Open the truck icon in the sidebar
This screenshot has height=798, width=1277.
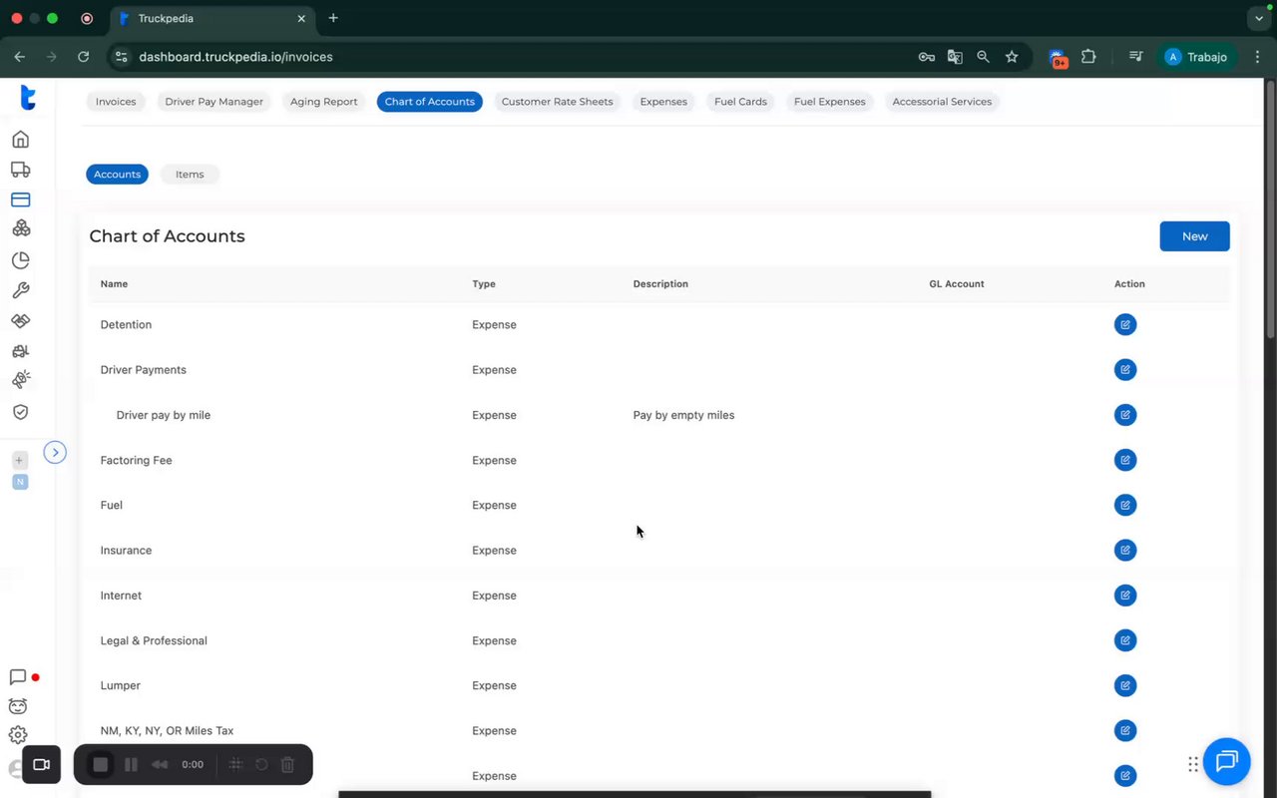tap(20, 170)
